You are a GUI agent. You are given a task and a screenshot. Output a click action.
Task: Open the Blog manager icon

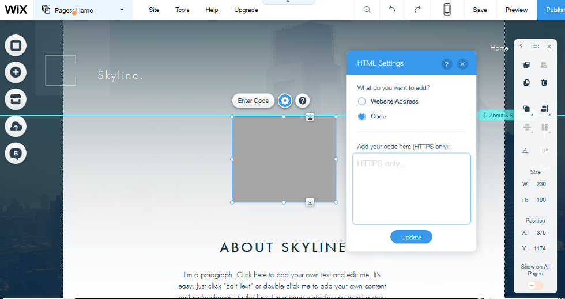pyautogui.click(x=16, y=153)
